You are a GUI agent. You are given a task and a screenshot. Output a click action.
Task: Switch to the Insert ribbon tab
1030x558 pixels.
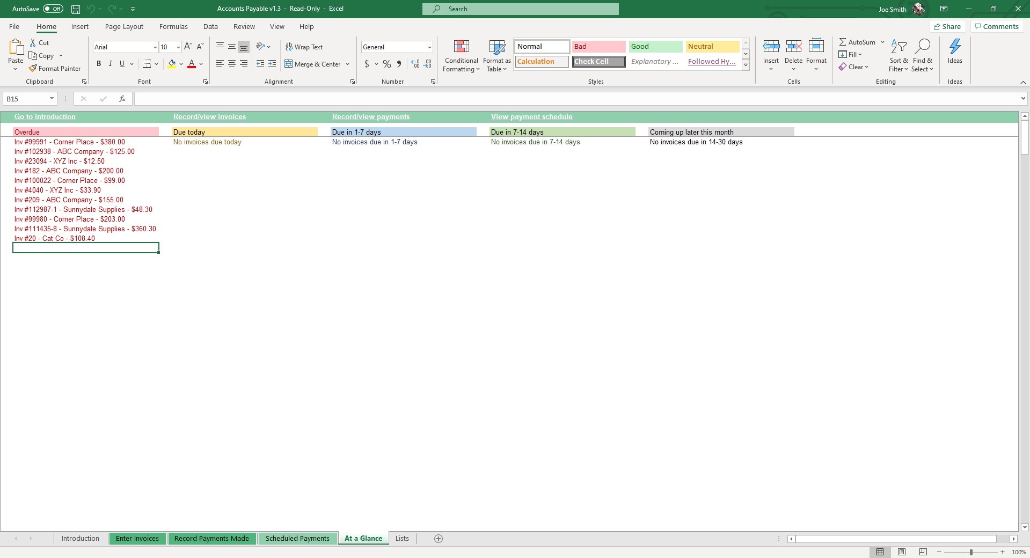pos(80,26)
